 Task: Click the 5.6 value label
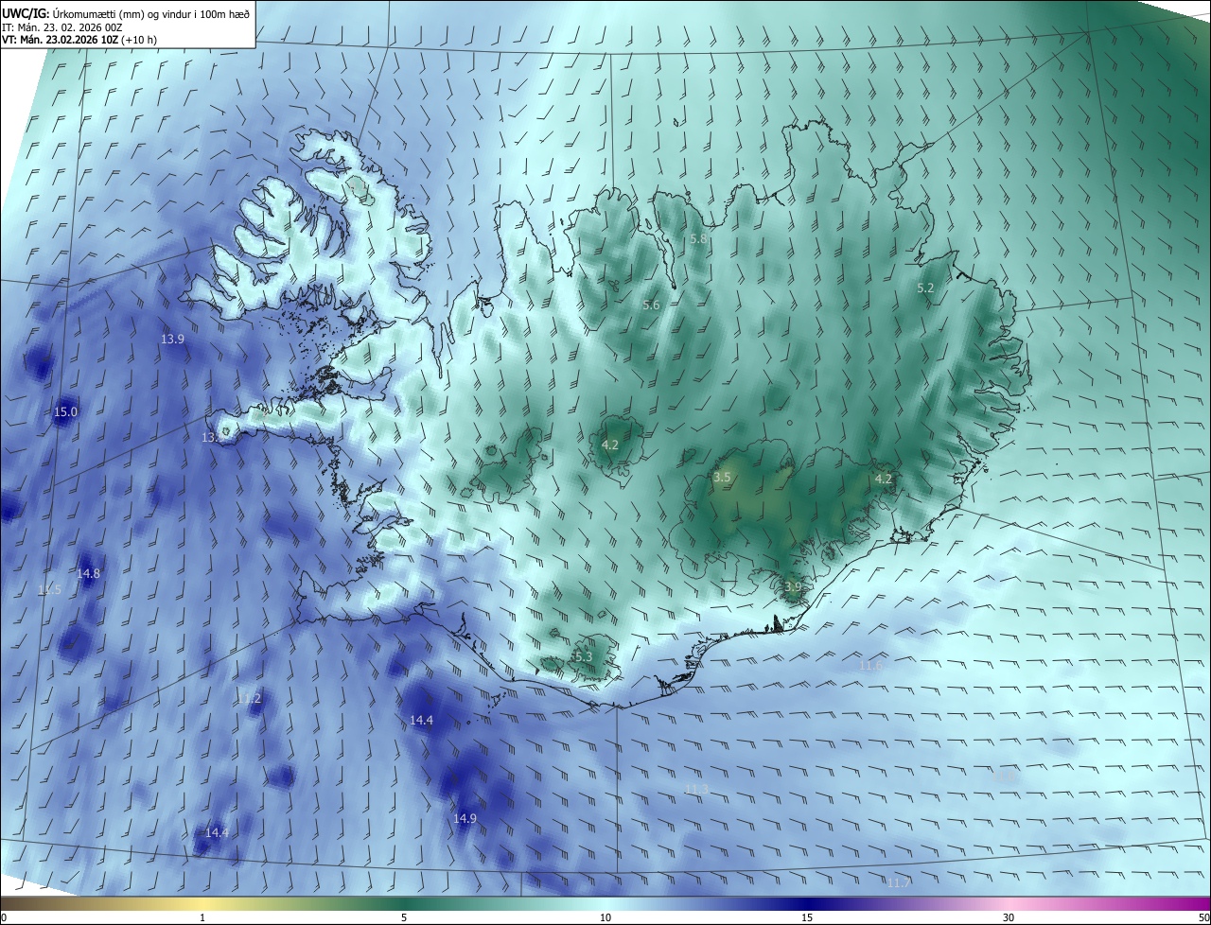point(651,305)
